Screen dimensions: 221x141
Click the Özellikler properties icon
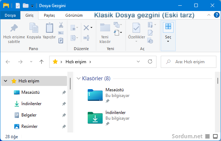136,28
